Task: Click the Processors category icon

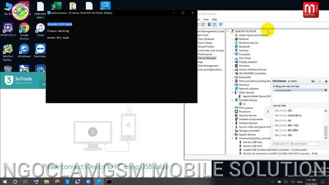Action: 236,112
